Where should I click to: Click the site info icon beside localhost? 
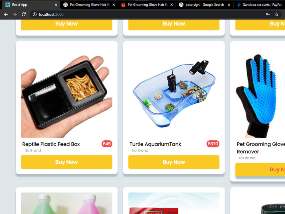pos(35,14)
